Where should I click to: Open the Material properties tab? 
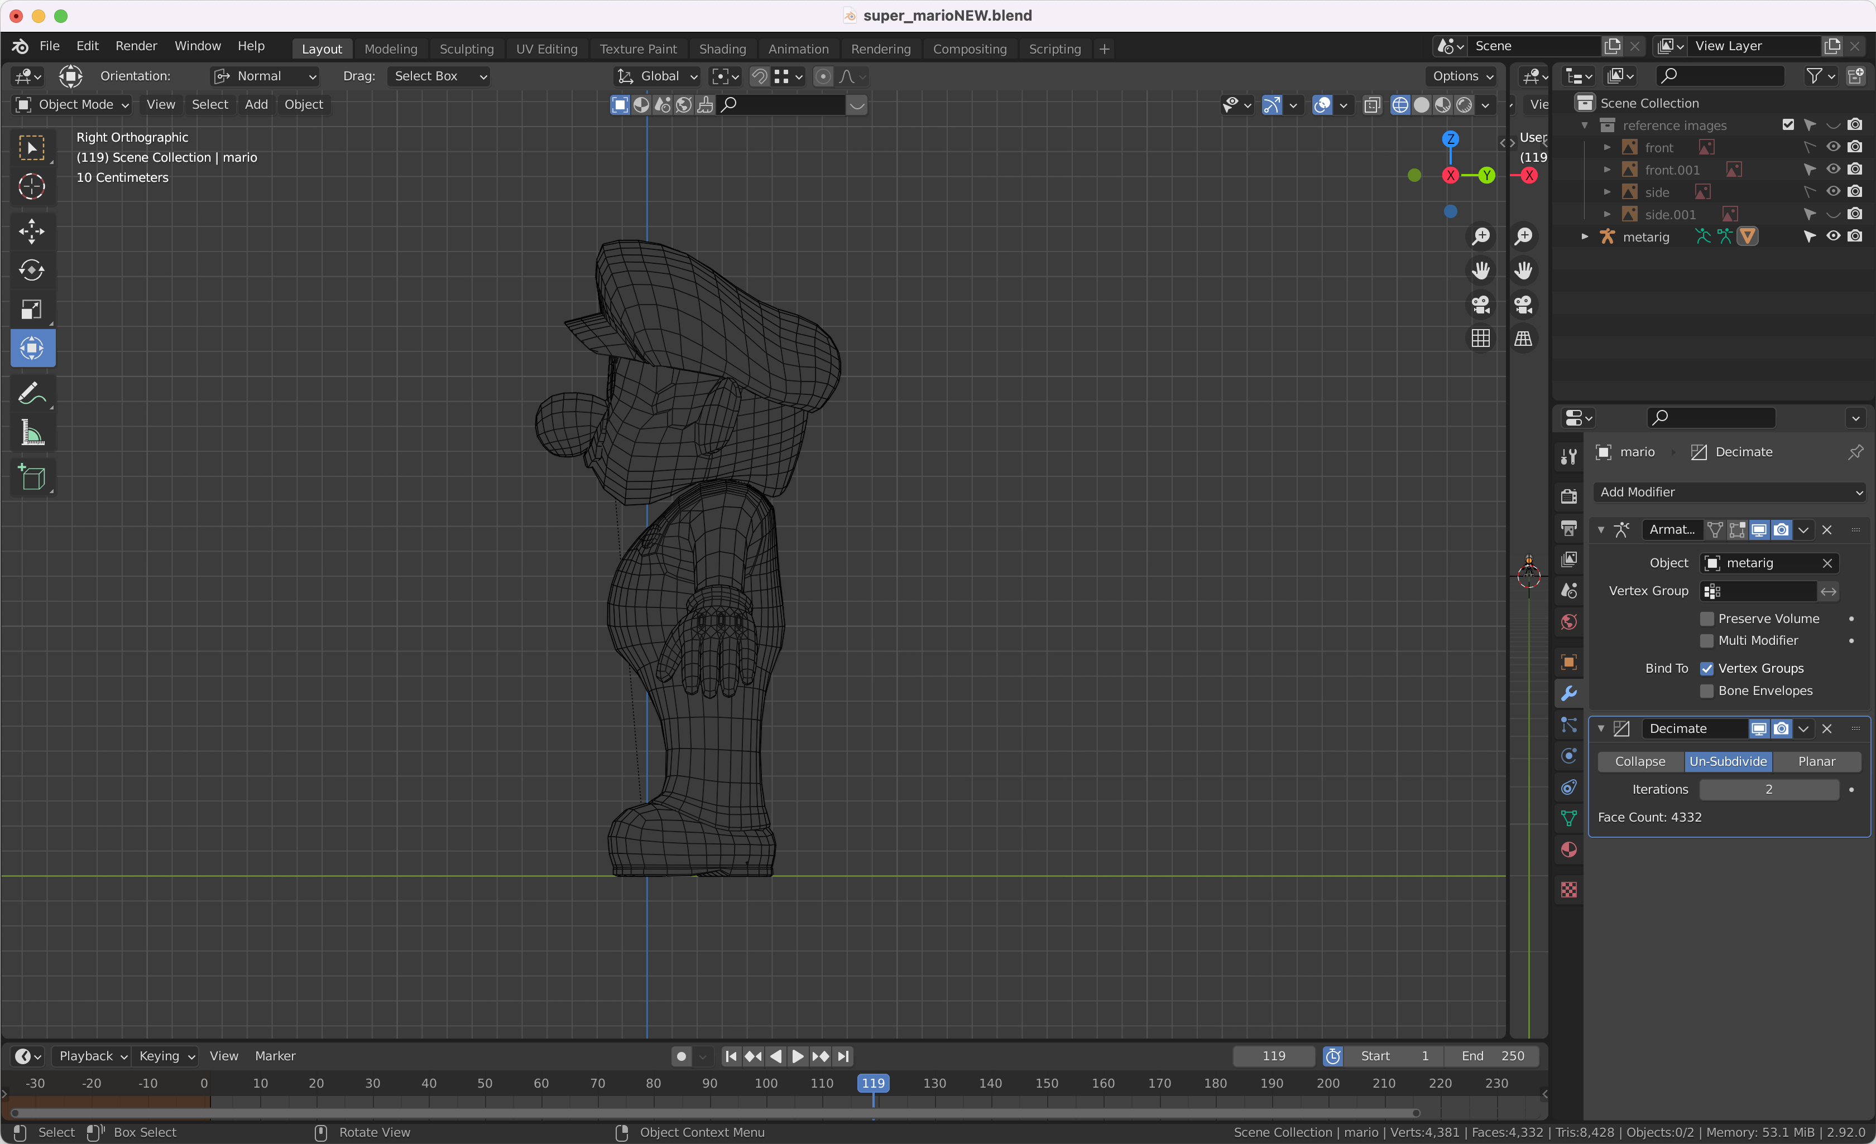point(1568,849)
